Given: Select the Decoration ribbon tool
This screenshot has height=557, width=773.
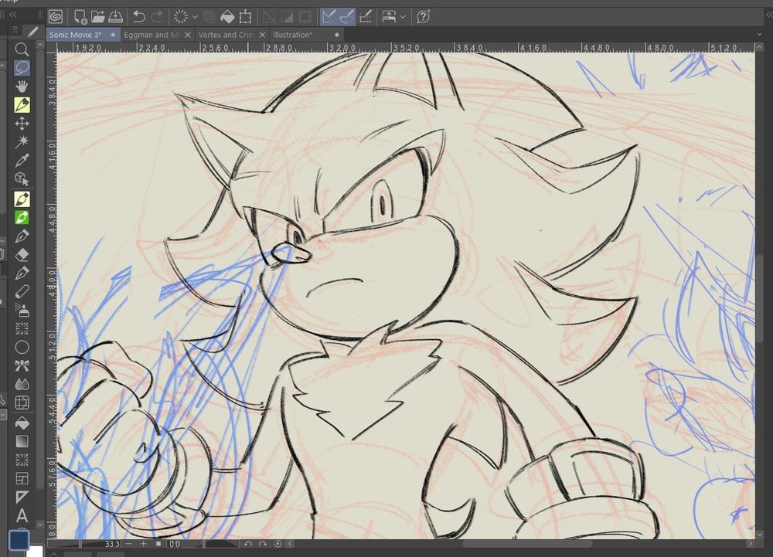Looking at the screenshot, I should pos(22,365).
